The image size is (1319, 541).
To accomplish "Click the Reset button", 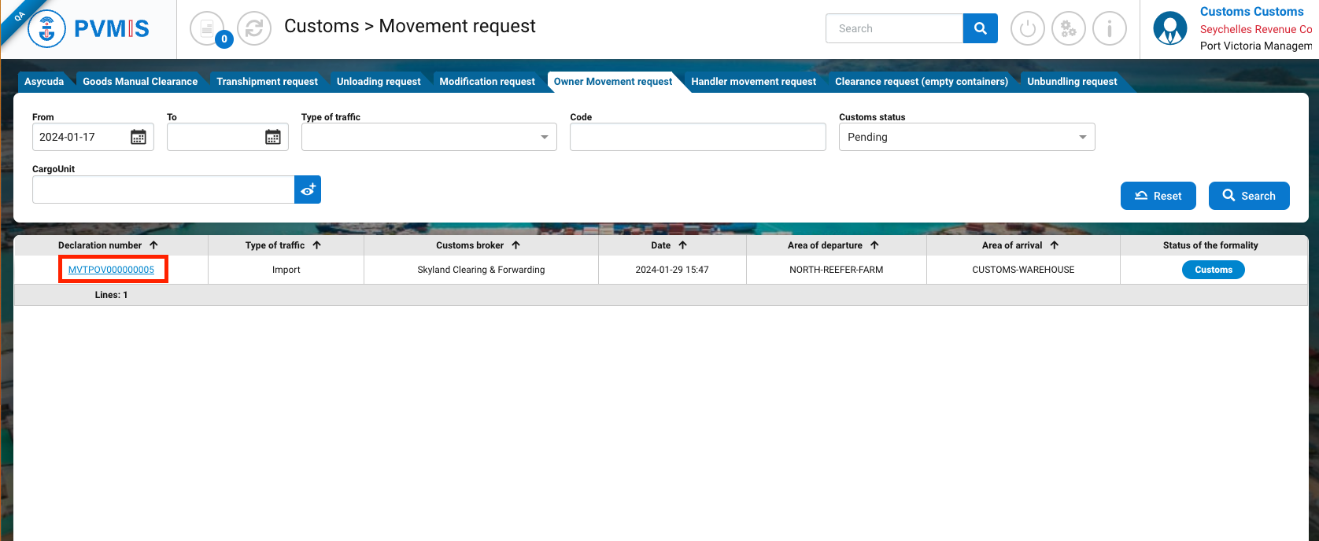I will pyautogui.click(x=1158, y=196).
